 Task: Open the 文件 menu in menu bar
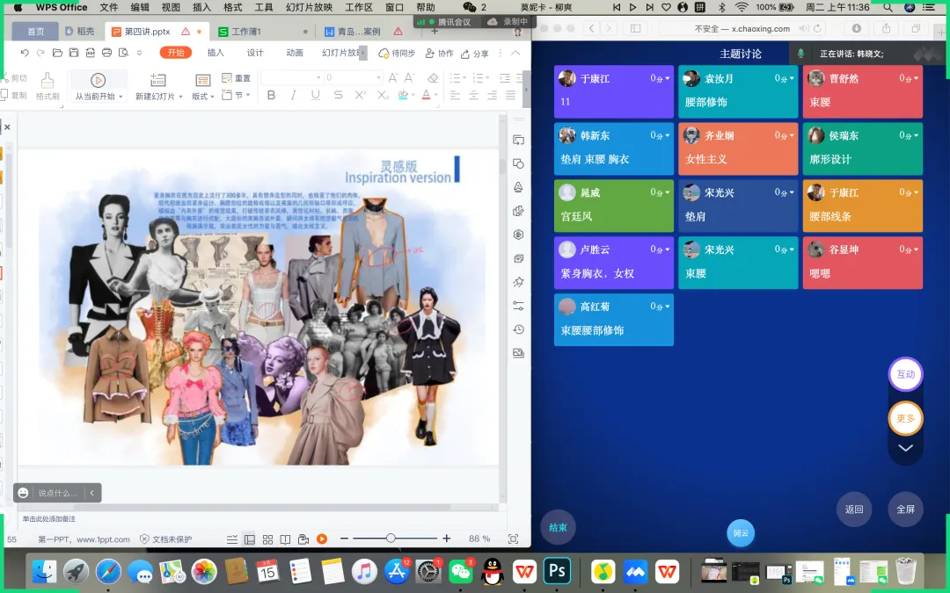coord(109,7)
